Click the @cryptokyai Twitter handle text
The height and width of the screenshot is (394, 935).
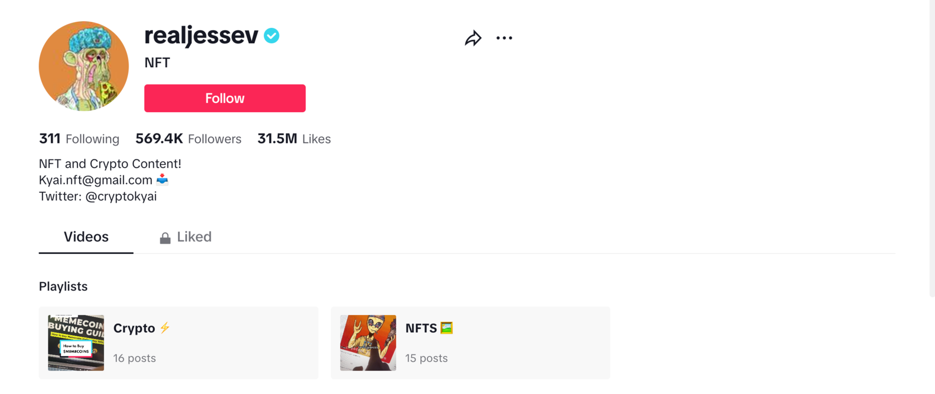coord(121,196)
